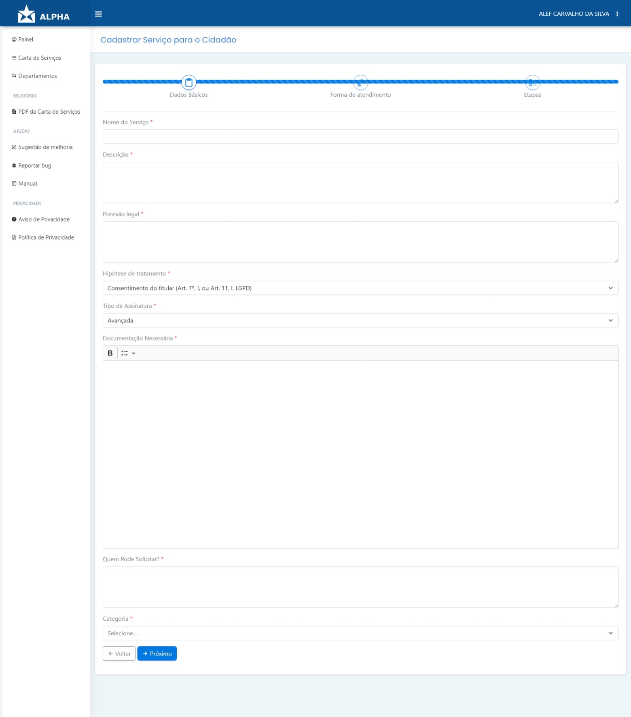This screenshot has width=631, height=717.
Task: Click the Nome do Serviço input field
Action: [360, 137]
